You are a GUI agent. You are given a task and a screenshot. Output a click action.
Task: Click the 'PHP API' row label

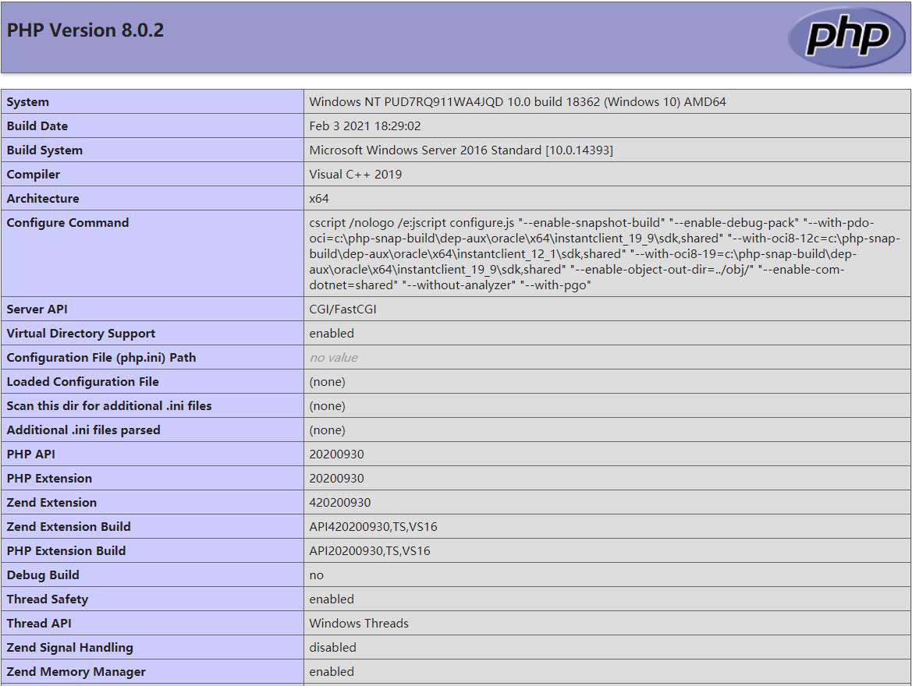(x=31, y=454)
